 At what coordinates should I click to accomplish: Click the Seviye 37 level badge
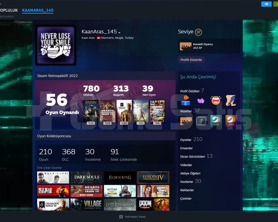[198, 32]
